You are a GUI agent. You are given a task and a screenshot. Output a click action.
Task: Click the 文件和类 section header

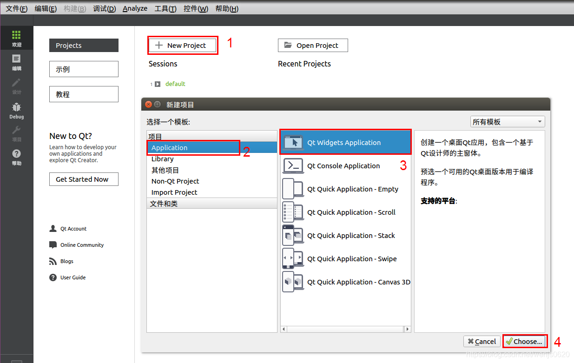pos(212,204)
